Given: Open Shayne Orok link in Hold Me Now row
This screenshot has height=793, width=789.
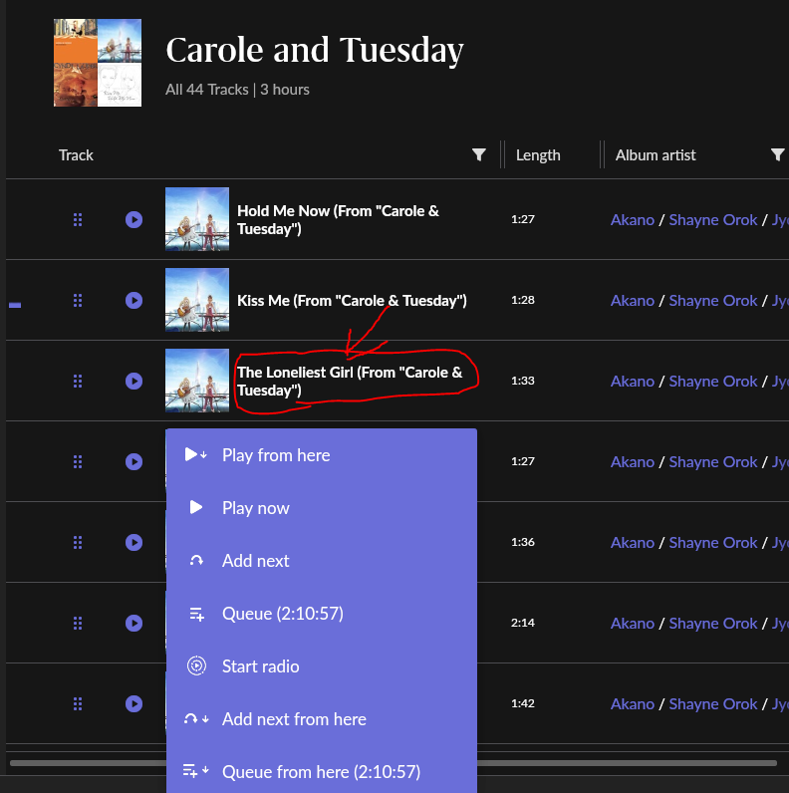Looking at the screenshot, I should 713,220.
